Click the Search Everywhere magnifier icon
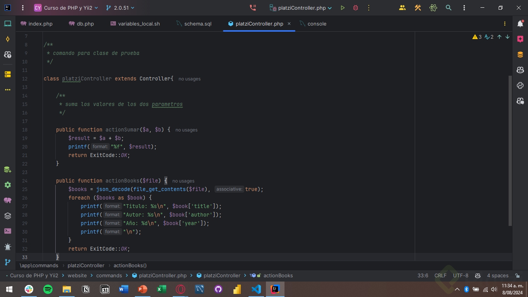 [448, 8]
